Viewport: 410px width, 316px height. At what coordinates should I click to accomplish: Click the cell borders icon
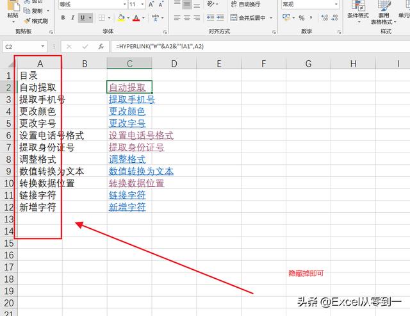pyautogui.click(x=102, y=18)
